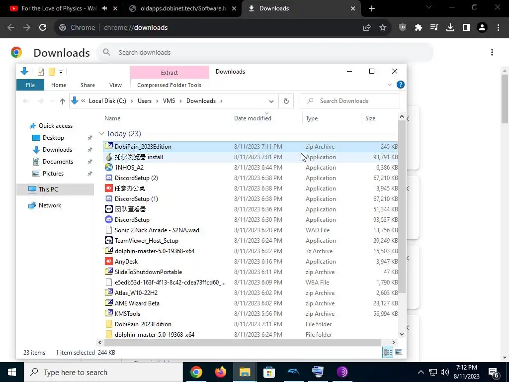The image size is (509, 382).
Task: Open the Downloads page three-dot menu
Action: pos(492,52)
